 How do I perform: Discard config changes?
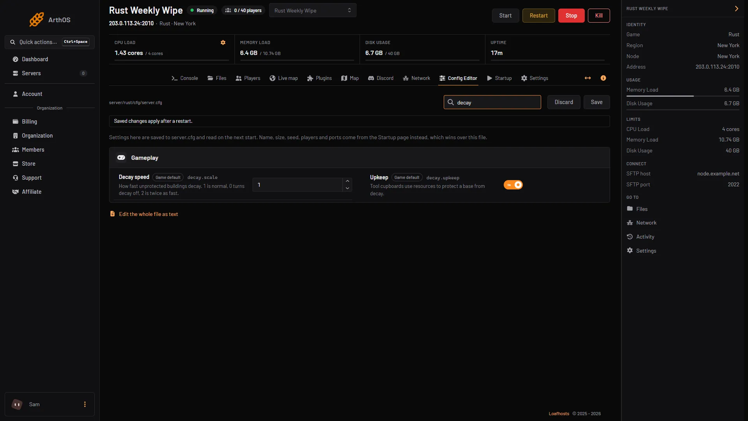564,102
